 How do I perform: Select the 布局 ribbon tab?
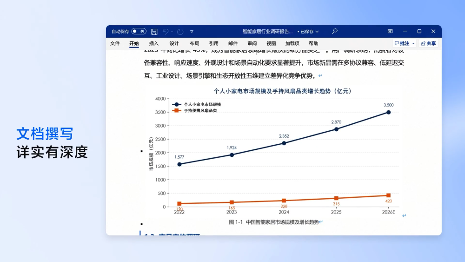(194, 43)
